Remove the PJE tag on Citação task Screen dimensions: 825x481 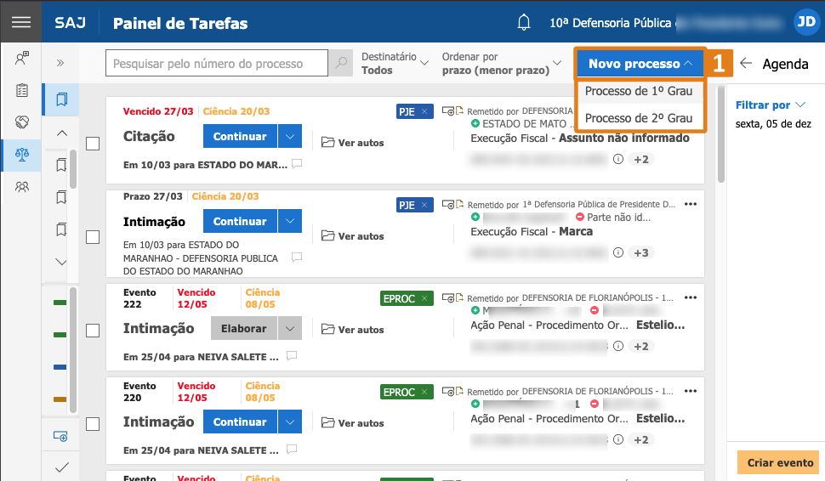click(x=424, y=111)
